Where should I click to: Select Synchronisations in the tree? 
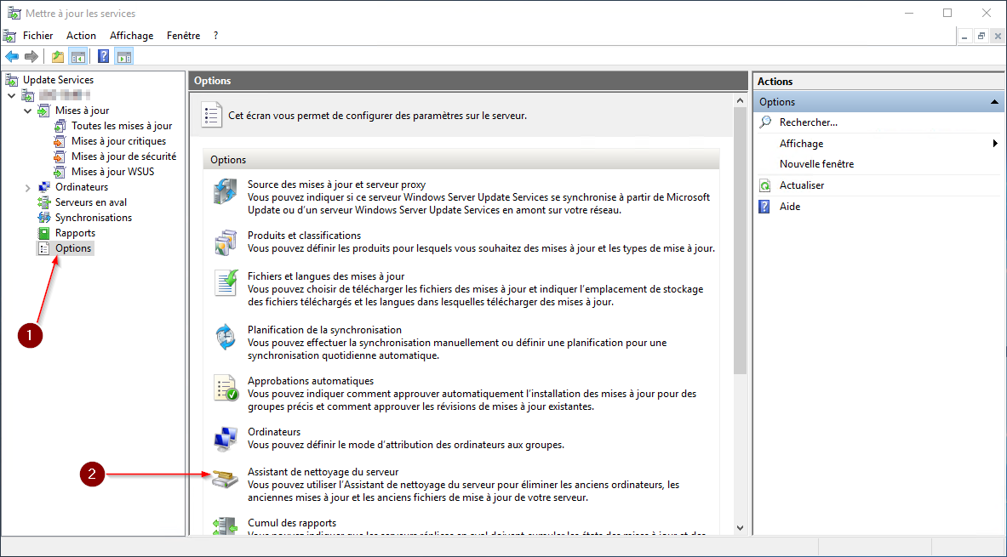[93, 218]
